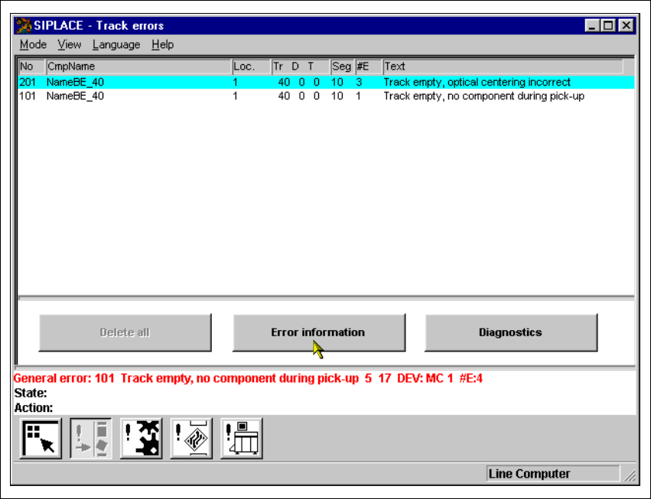
Task: Click NameBE_40 in the row 101
Action: click(75, 96)
